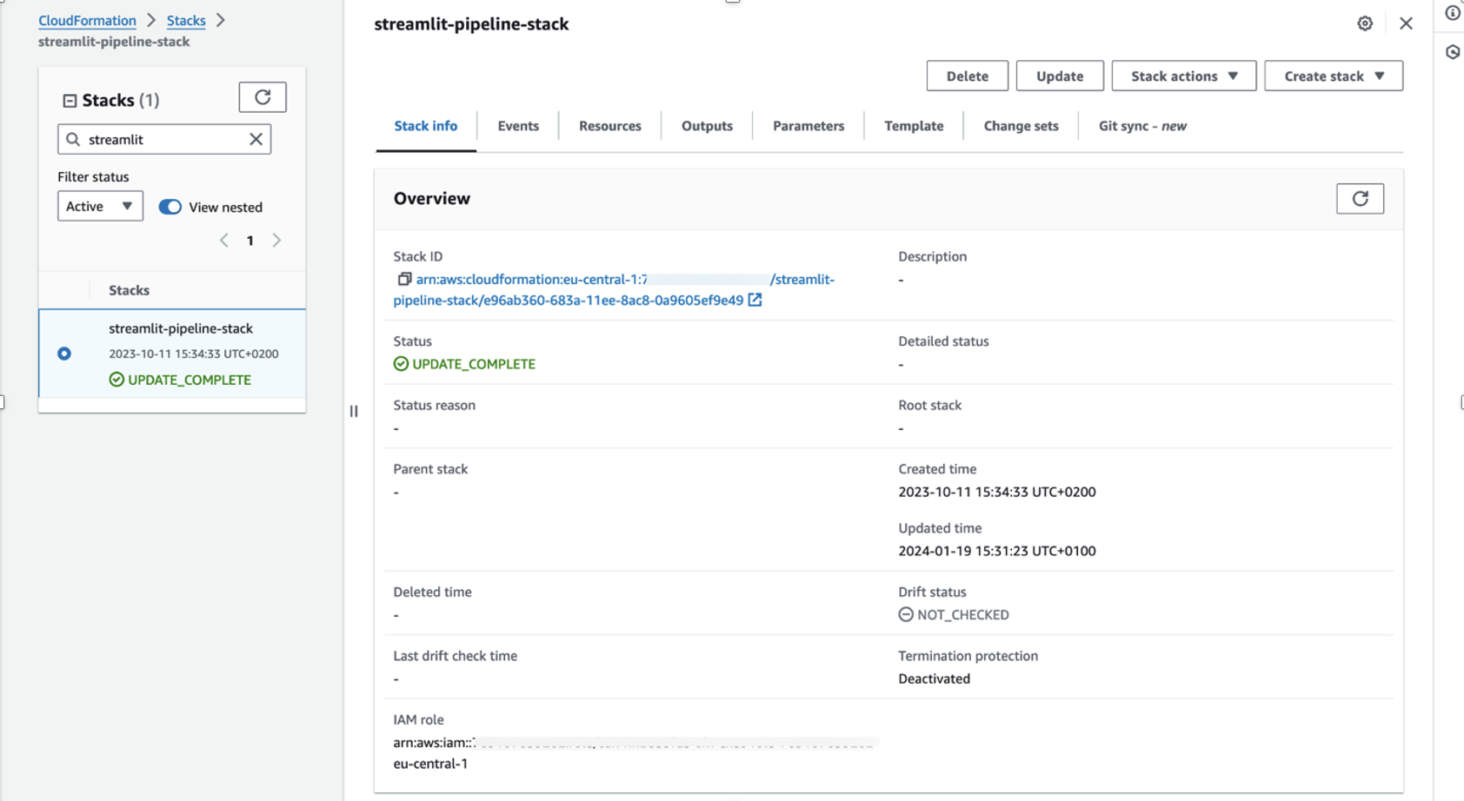Click the split panel resize handle

[354, 411]
